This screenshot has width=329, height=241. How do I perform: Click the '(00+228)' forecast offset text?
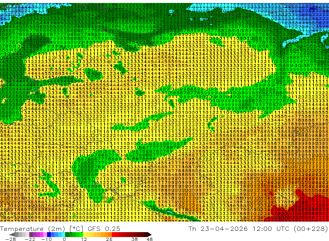coord(311,229)
